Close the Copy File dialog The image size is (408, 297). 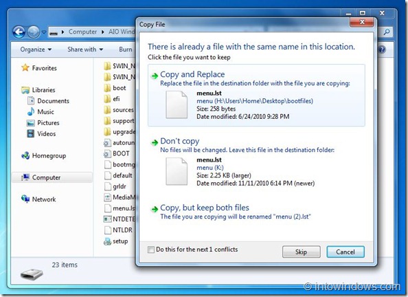click(362, 22)
